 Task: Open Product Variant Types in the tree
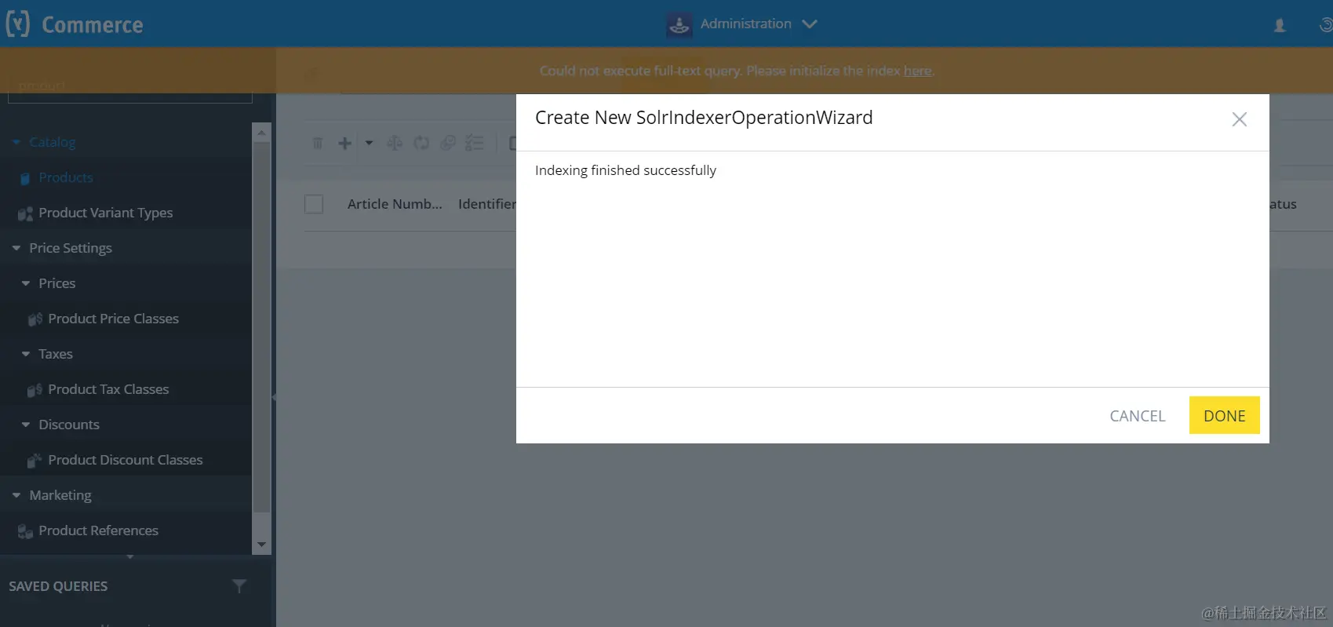coord(106,213)
